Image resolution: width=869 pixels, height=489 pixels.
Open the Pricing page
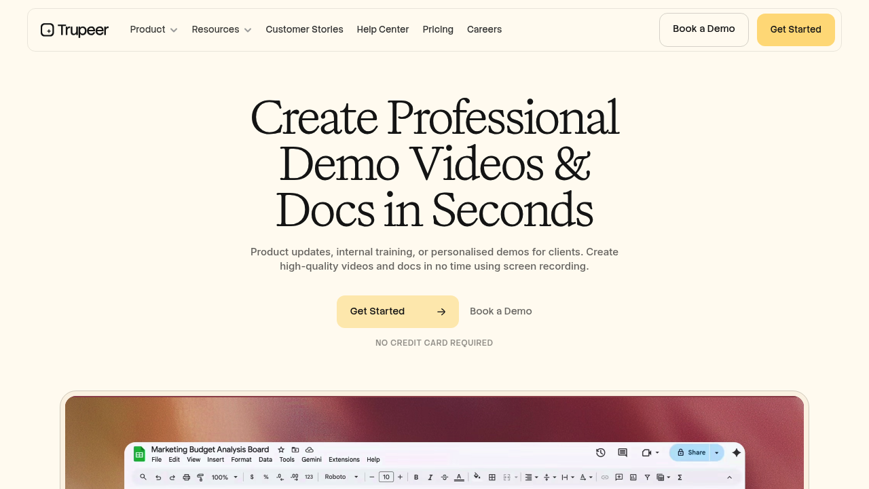click(438, 30)
